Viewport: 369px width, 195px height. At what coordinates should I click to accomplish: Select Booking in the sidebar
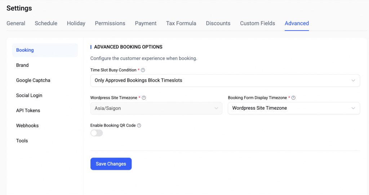click(x=45, y=50)
